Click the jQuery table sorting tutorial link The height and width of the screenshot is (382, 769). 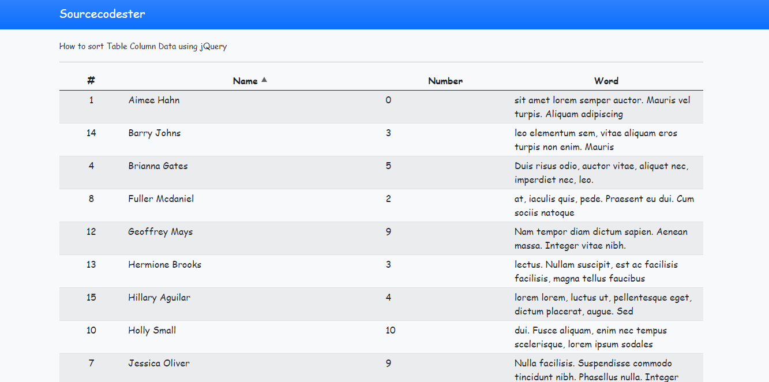142,46
